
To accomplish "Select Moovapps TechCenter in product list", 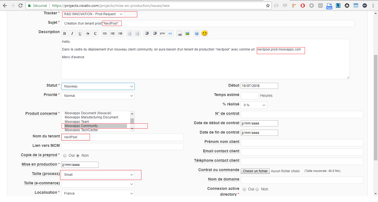I will (x=96, y=130).
